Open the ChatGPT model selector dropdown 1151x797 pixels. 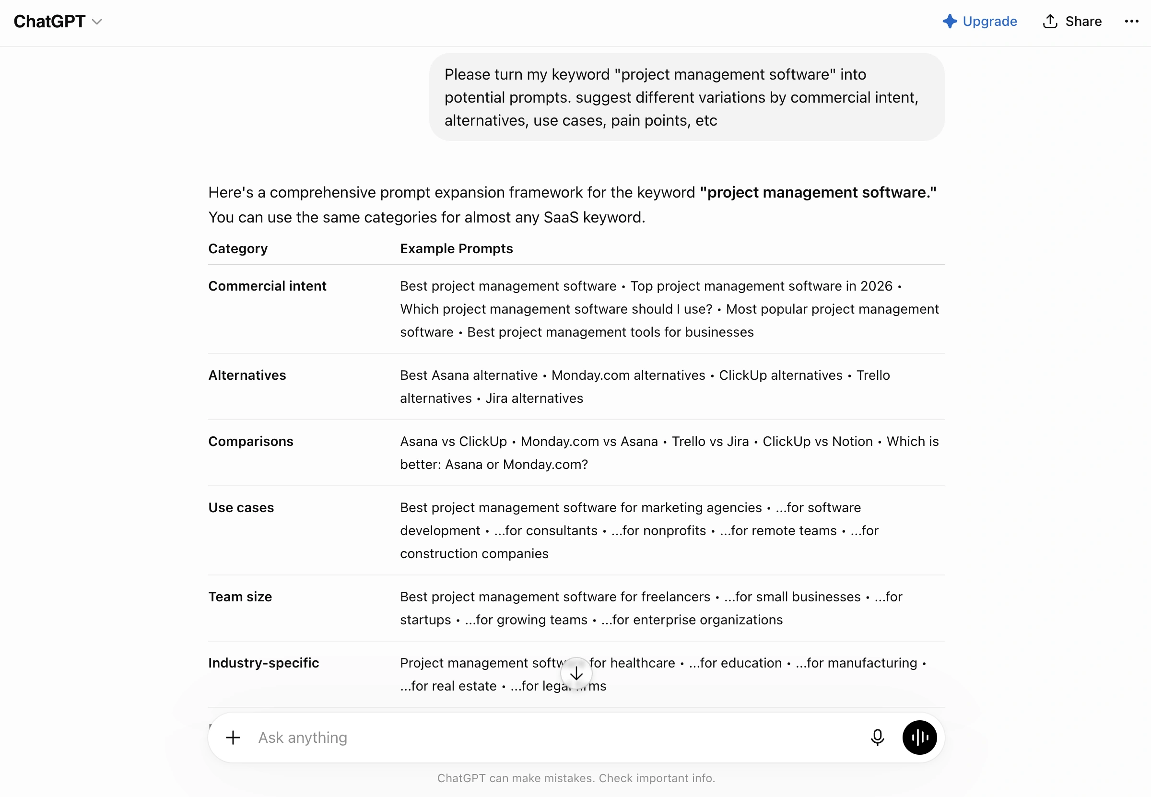(58, 22)
